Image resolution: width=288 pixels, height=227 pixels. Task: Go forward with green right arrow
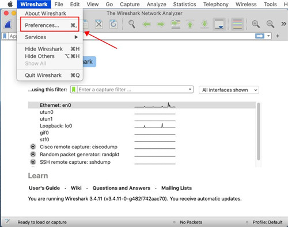161,24
